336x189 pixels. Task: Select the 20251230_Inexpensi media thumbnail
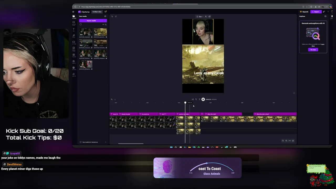point(100,53)
